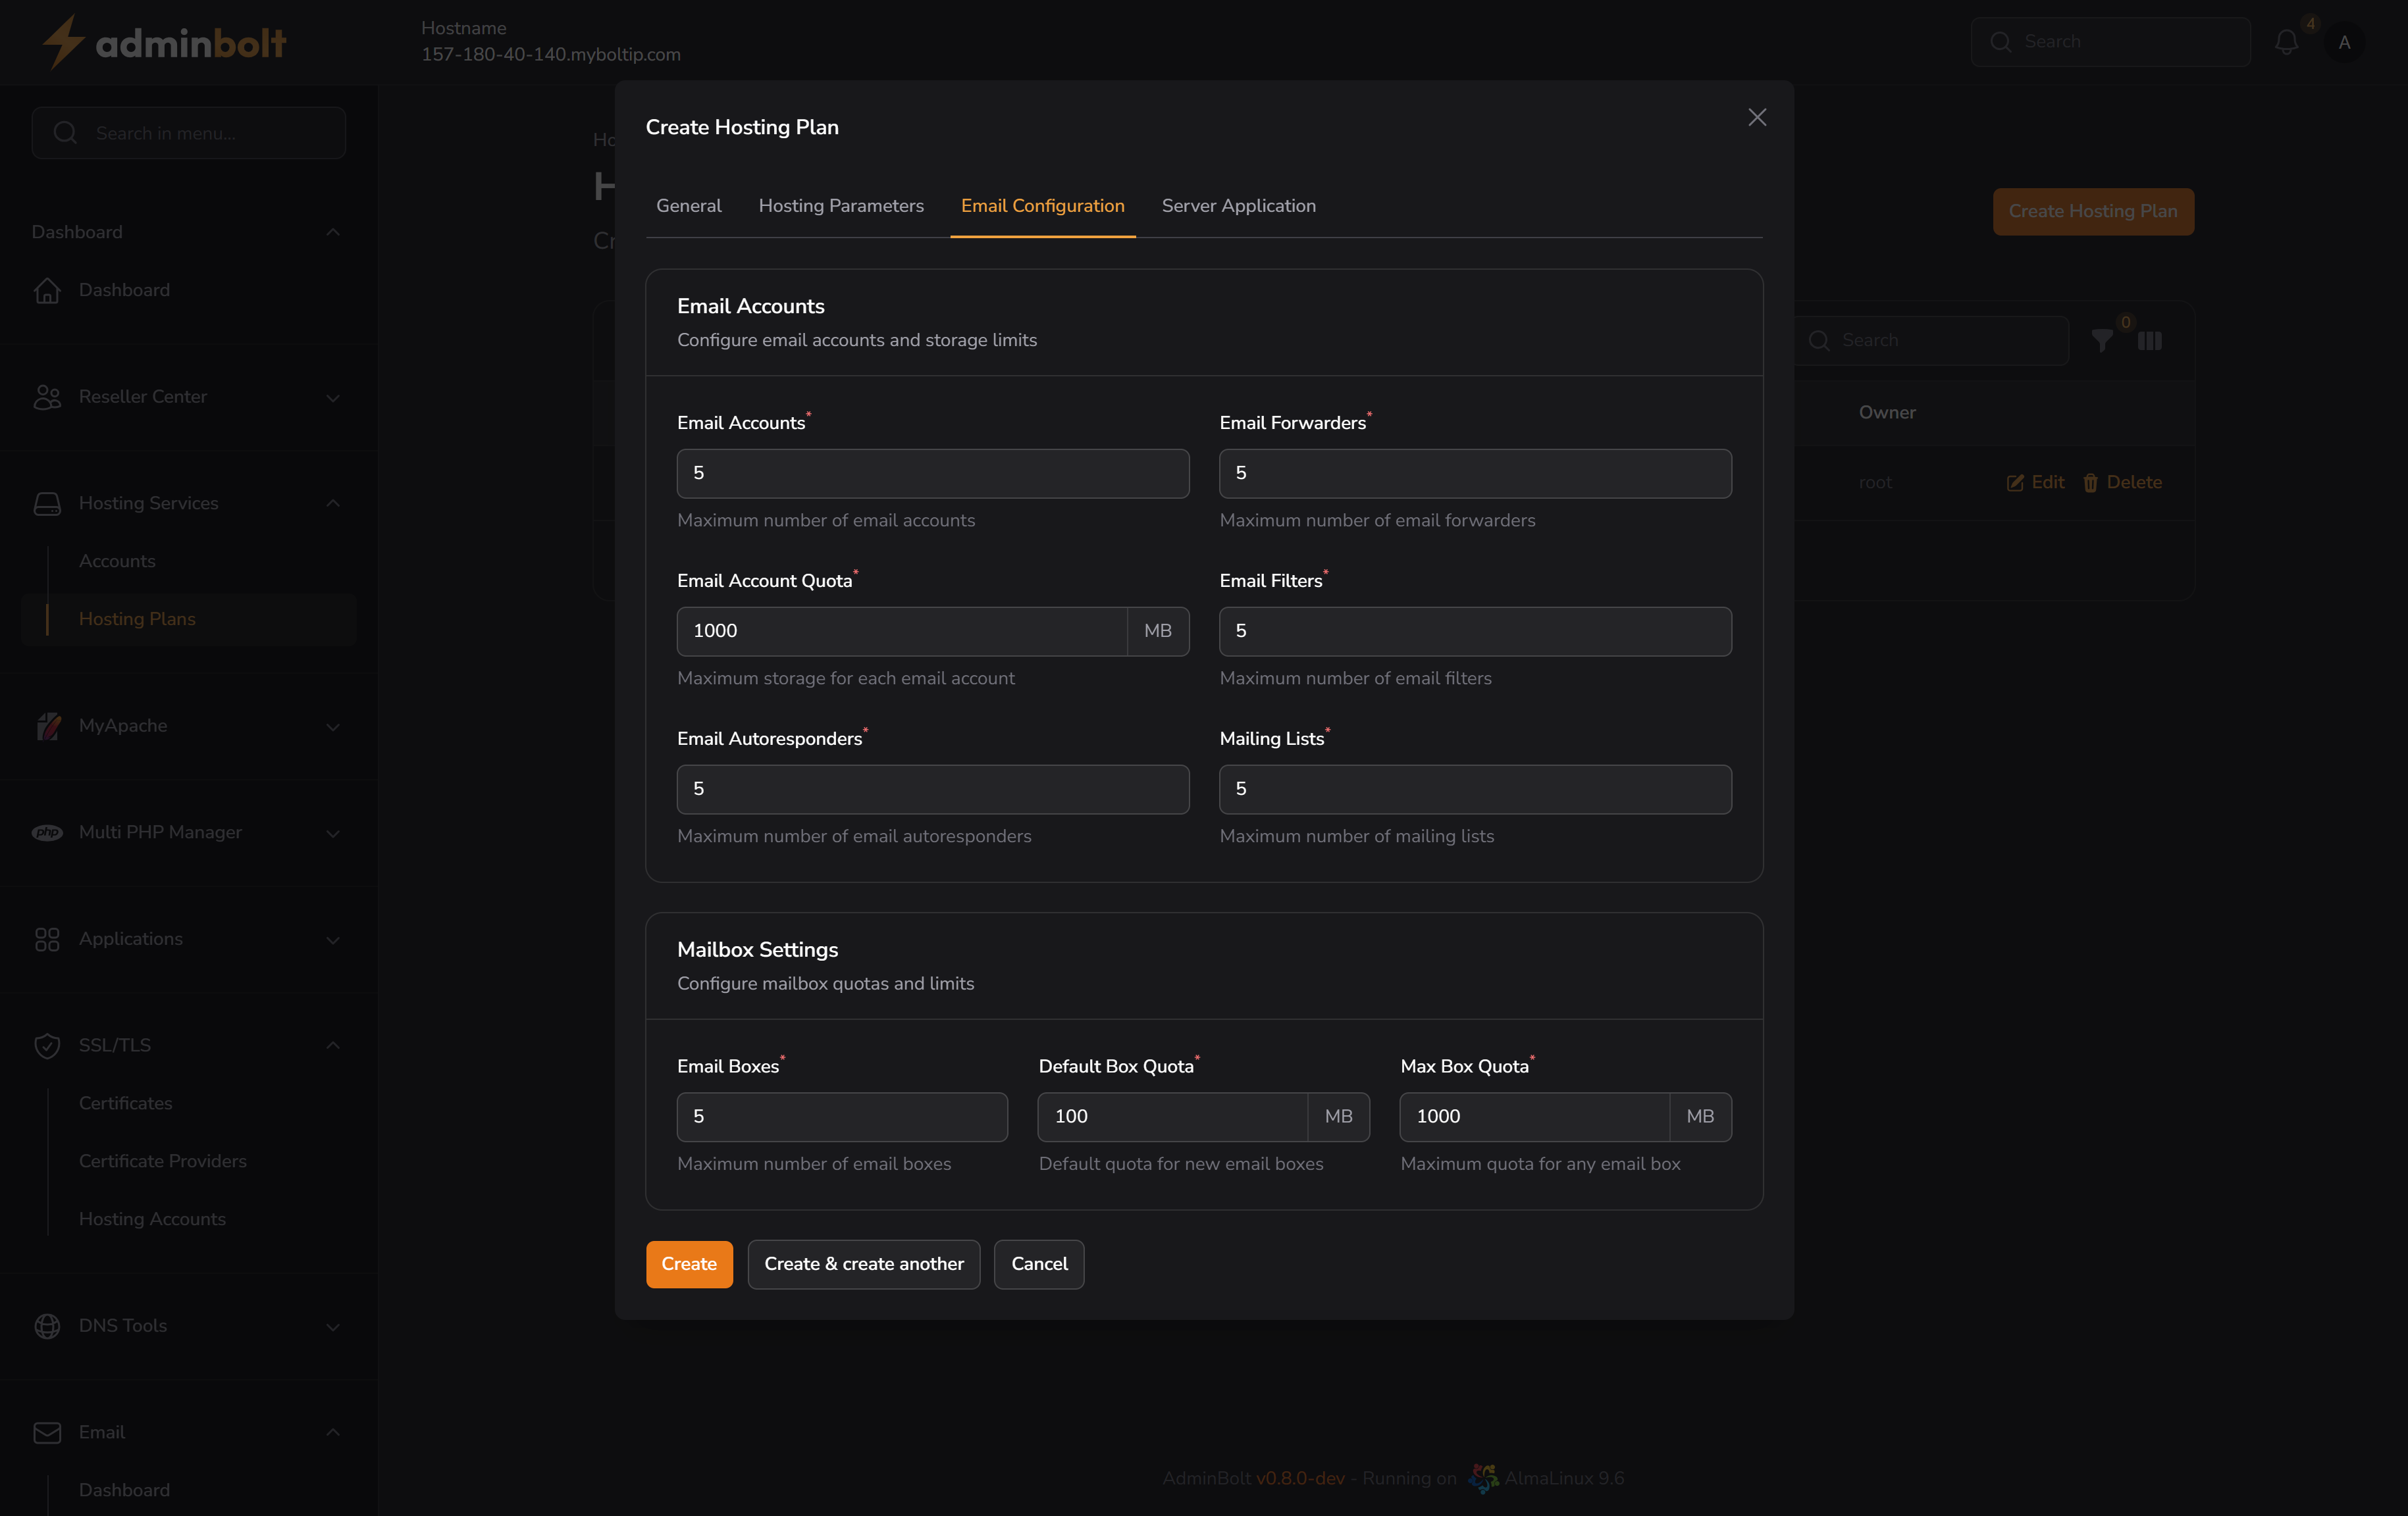The image size is (2408, 1516).
Task: Click the Applications grid icon
Action: pyautogui.click(x=47, y=940)
